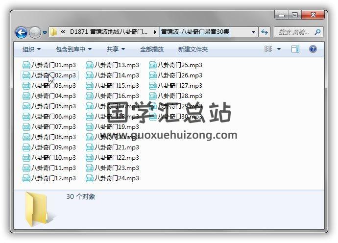Select the file 八卦奇门19.mp3
Viewport: 338px width, 243px height.
pyautogui.click(x=113, y=126)
